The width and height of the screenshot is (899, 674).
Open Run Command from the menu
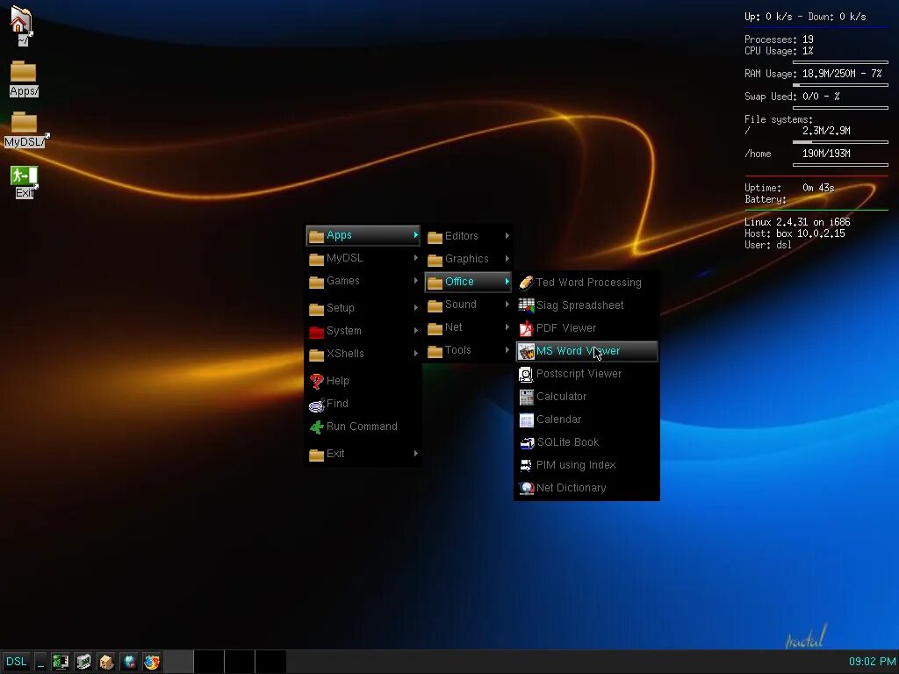point(363,427)
